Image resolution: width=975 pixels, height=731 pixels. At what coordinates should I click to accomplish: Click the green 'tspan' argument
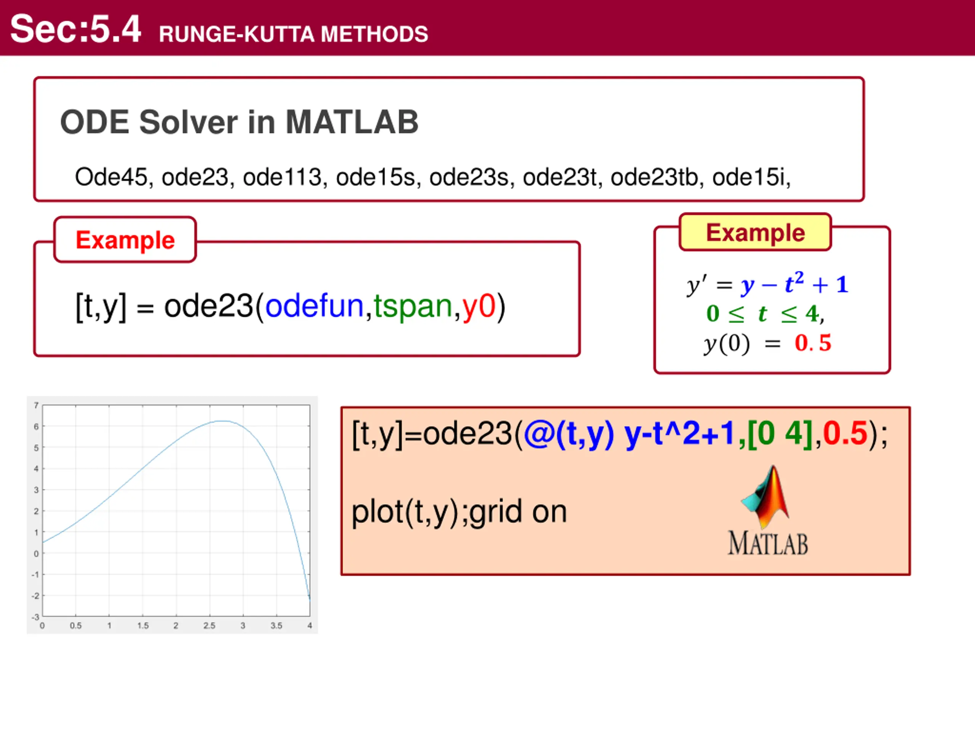pos(414,307)
